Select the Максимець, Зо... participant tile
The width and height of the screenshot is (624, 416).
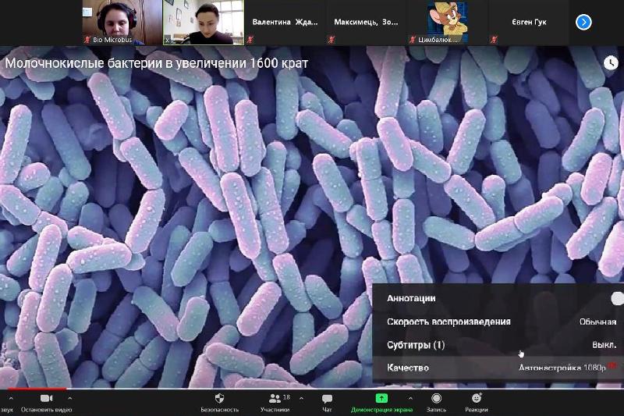coord(366,23)
